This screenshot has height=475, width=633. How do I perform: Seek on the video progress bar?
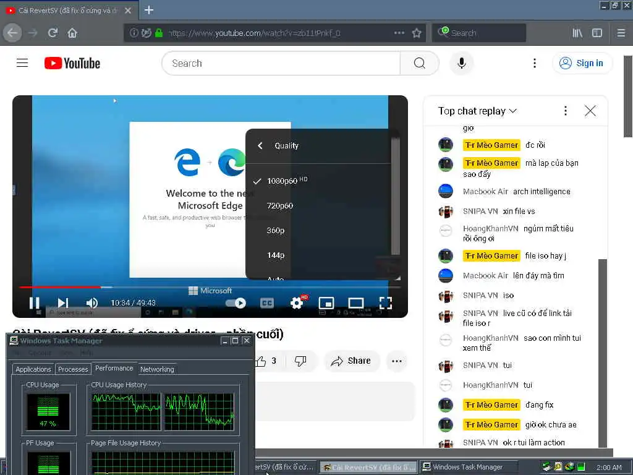tap(210, 287)
